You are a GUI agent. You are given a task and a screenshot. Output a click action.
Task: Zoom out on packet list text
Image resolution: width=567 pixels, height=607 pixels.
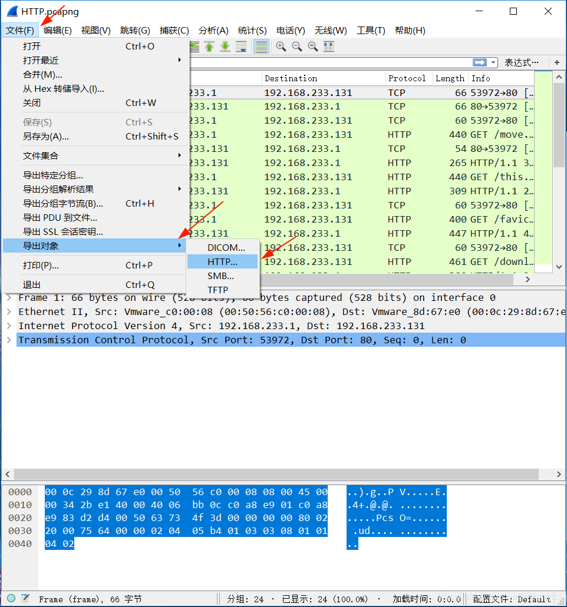coord(297,47)
